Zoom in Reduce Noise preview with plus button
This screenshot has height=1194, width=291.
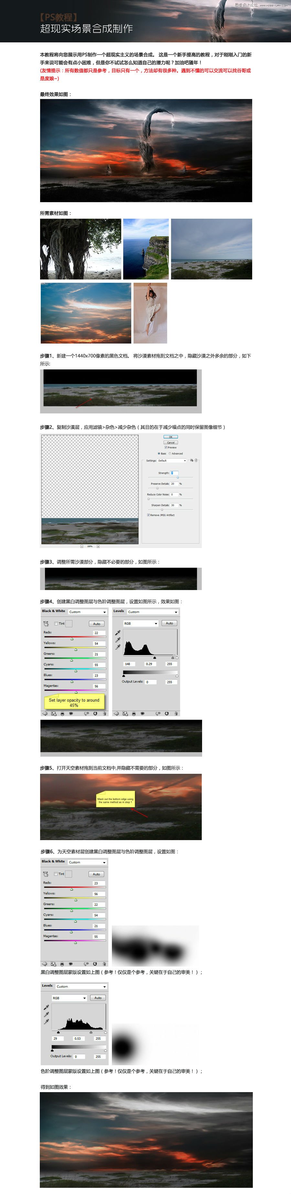tap(98, 546)
